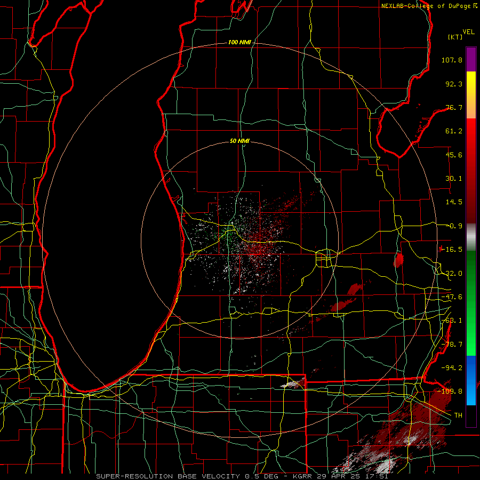The height and width of the screenshot is (480, 480).
Task: Select the -109.8 value on the velocity scale
Action: coord(450,391)
